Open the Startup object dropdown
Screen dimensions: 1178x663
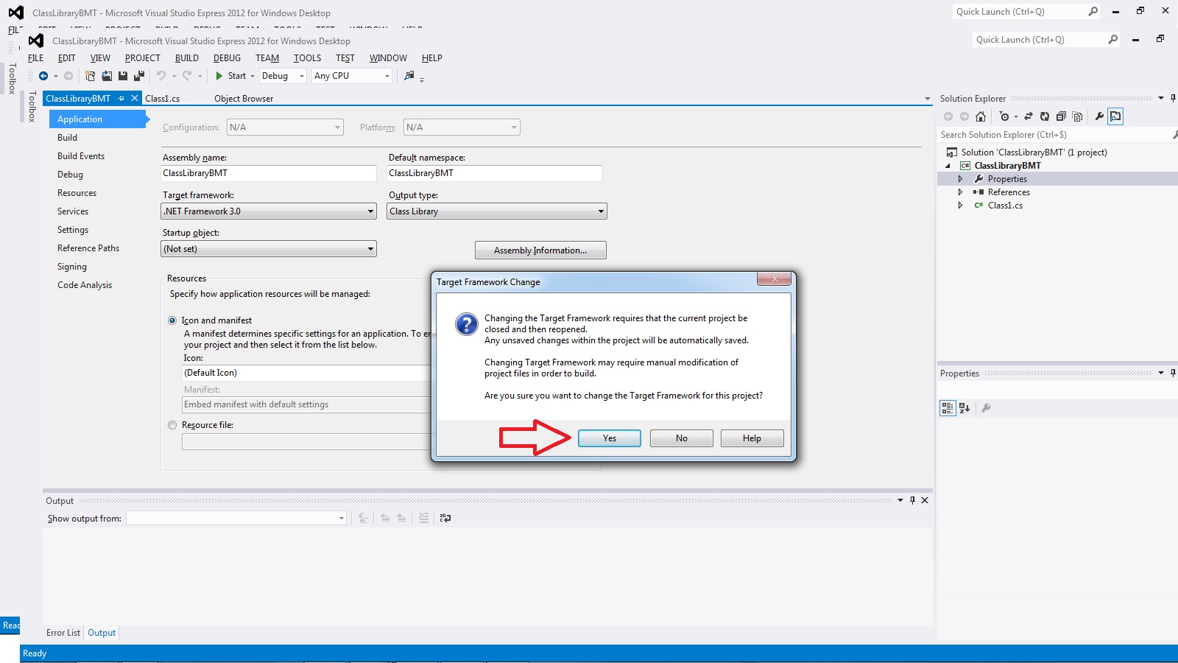coord(269,249)
